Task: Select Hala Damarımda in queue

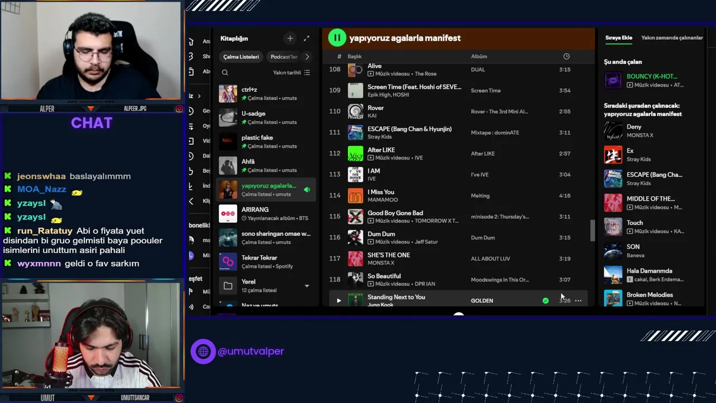Action: 652,275
